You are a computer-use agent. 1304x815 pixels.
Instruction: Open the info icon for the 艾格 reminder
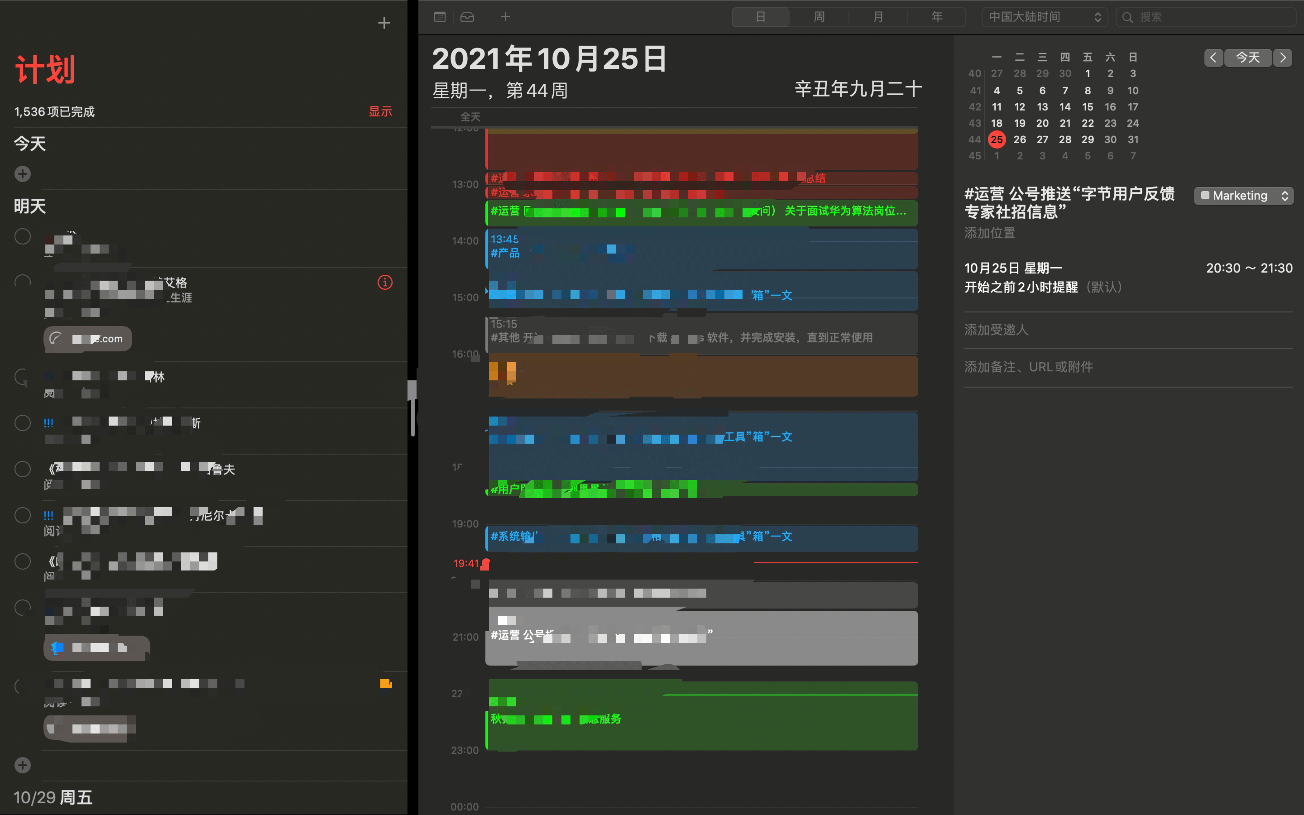[385, 282]
